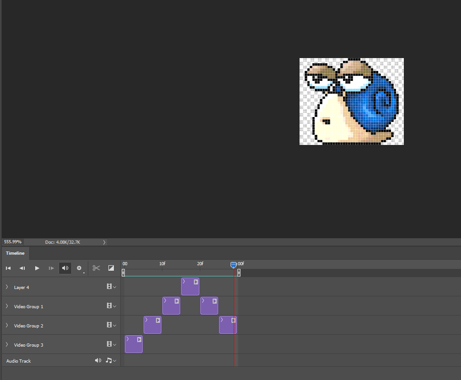
Task: Click the work area end handle
Action: [239, 273]
